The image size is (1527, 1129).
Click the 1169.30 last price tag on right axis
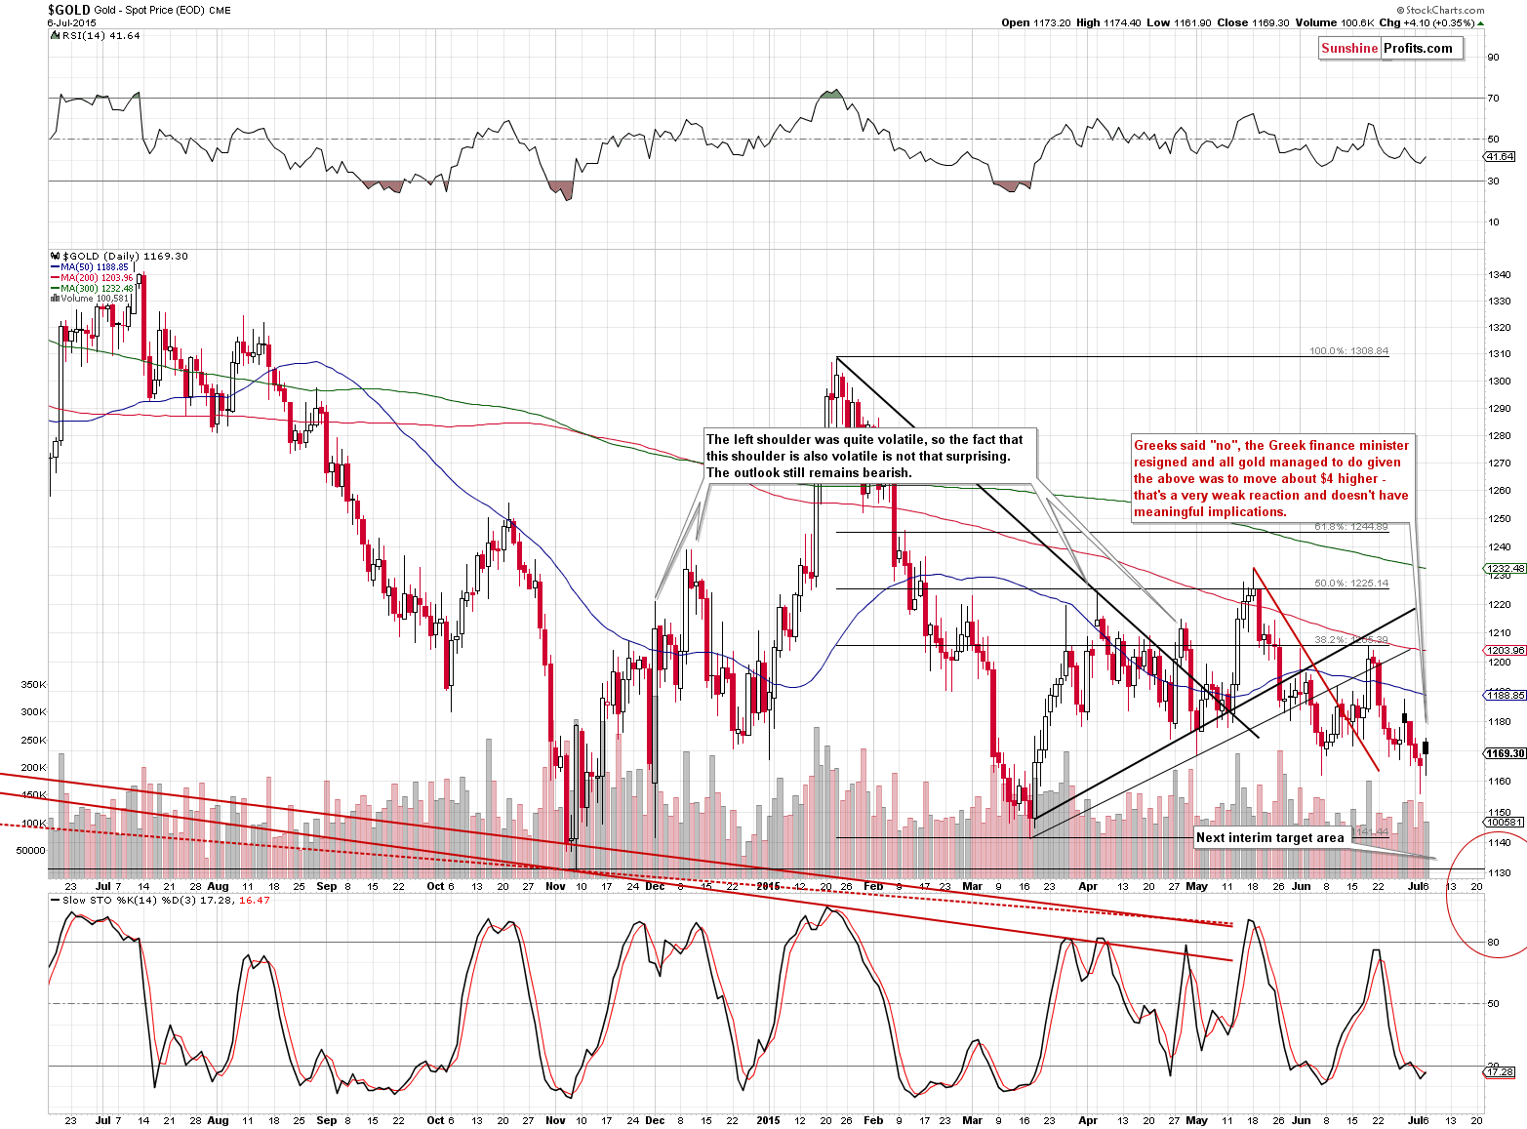[1506, 753]
